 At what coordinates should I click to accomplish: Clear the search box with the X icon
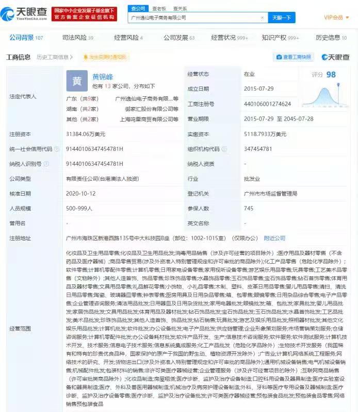tap(262, 18)
